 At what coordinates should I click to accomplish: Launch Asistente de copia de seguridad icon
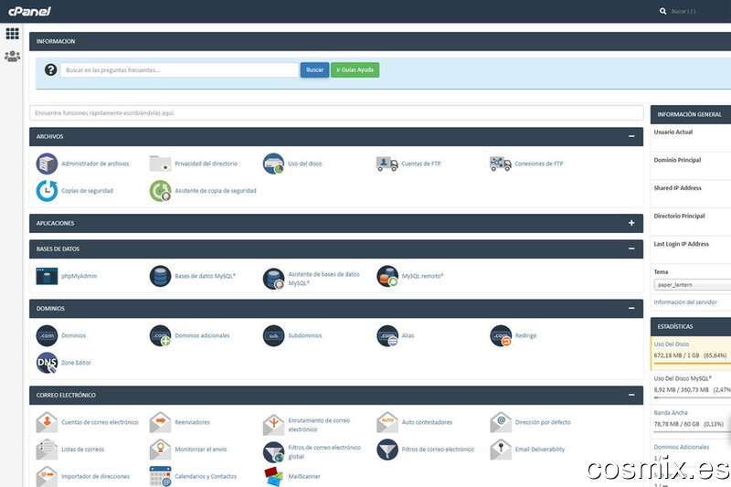point(160,191)
